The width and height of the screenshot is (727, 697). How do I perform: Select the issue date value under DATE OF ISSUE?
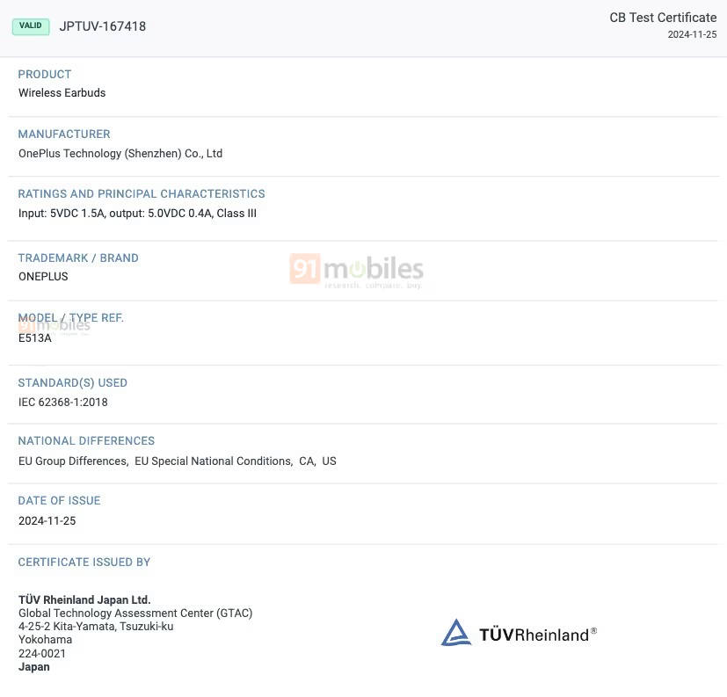47,521
